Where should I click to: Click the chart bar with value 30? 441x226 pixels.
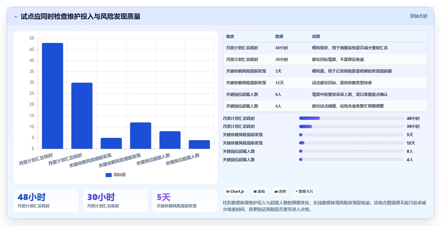82,115
